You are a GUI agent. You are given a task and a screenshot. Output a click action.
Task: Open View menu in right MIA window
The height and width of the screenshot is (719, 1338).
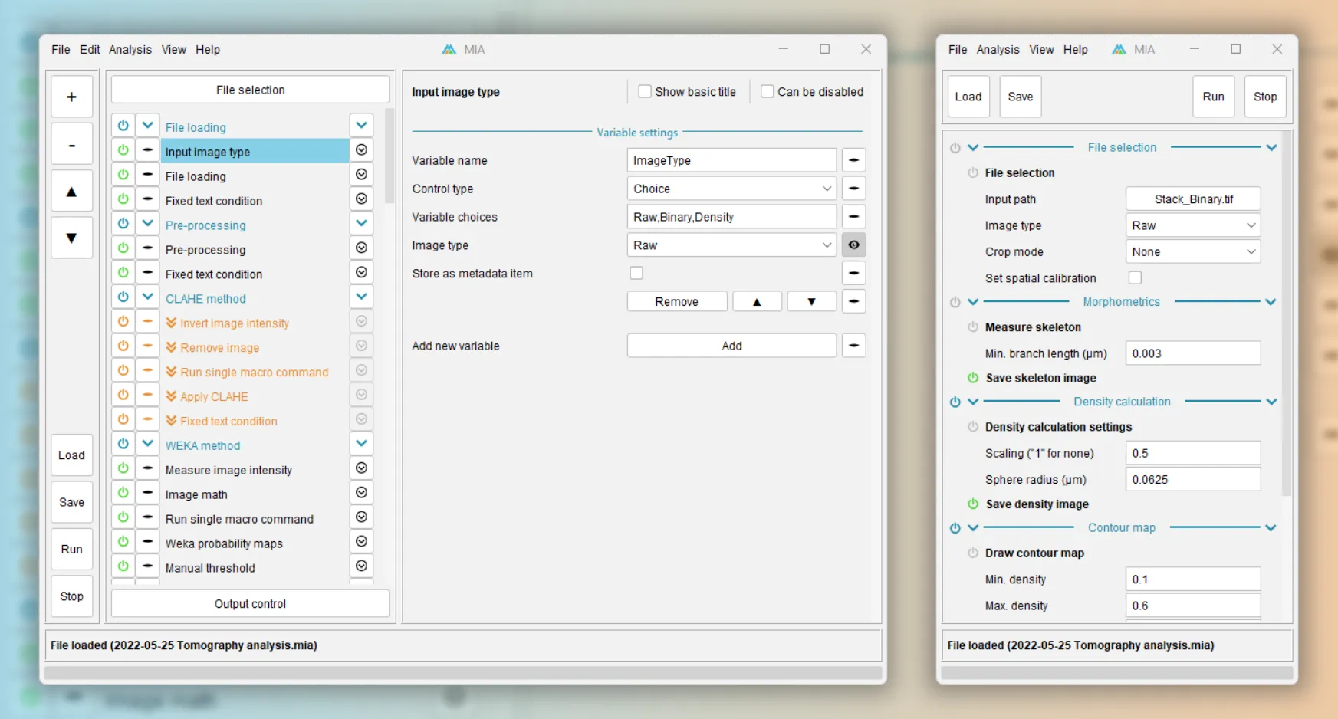[x=1041, y=49]
